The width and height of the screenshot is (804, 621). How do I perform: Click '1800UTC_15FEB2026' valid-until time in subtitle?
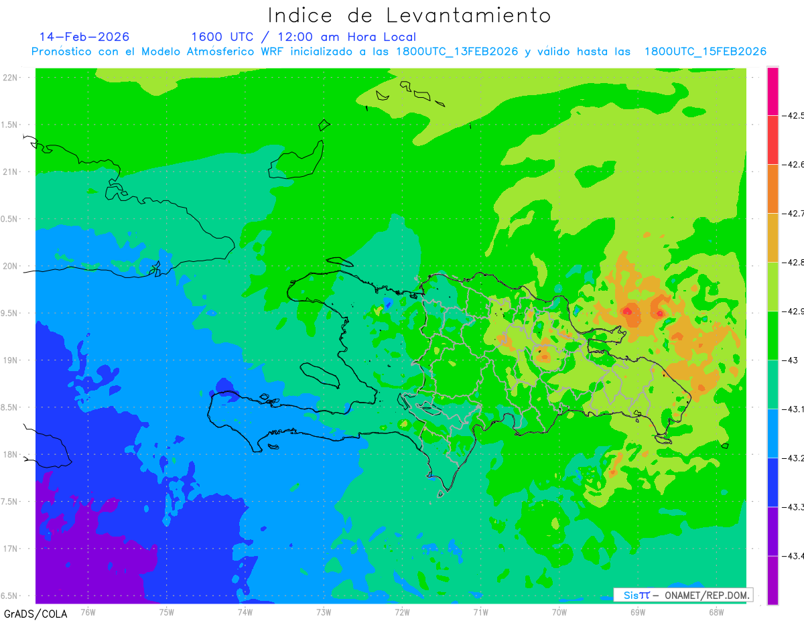click(x=706, y=52)
